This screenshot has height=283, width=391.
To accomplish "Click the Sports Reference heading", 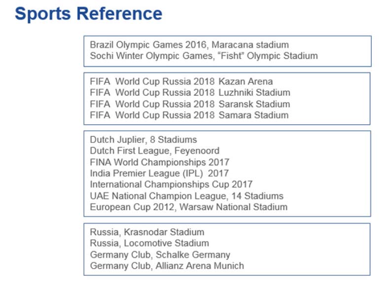I will pos(88,14).
